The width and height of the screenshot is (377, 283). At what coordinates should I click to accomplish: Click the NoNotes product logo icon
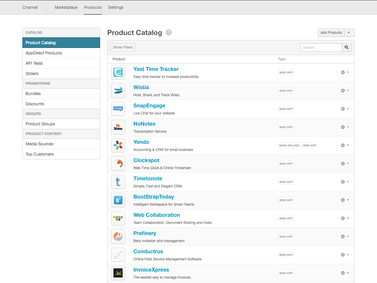118,127
